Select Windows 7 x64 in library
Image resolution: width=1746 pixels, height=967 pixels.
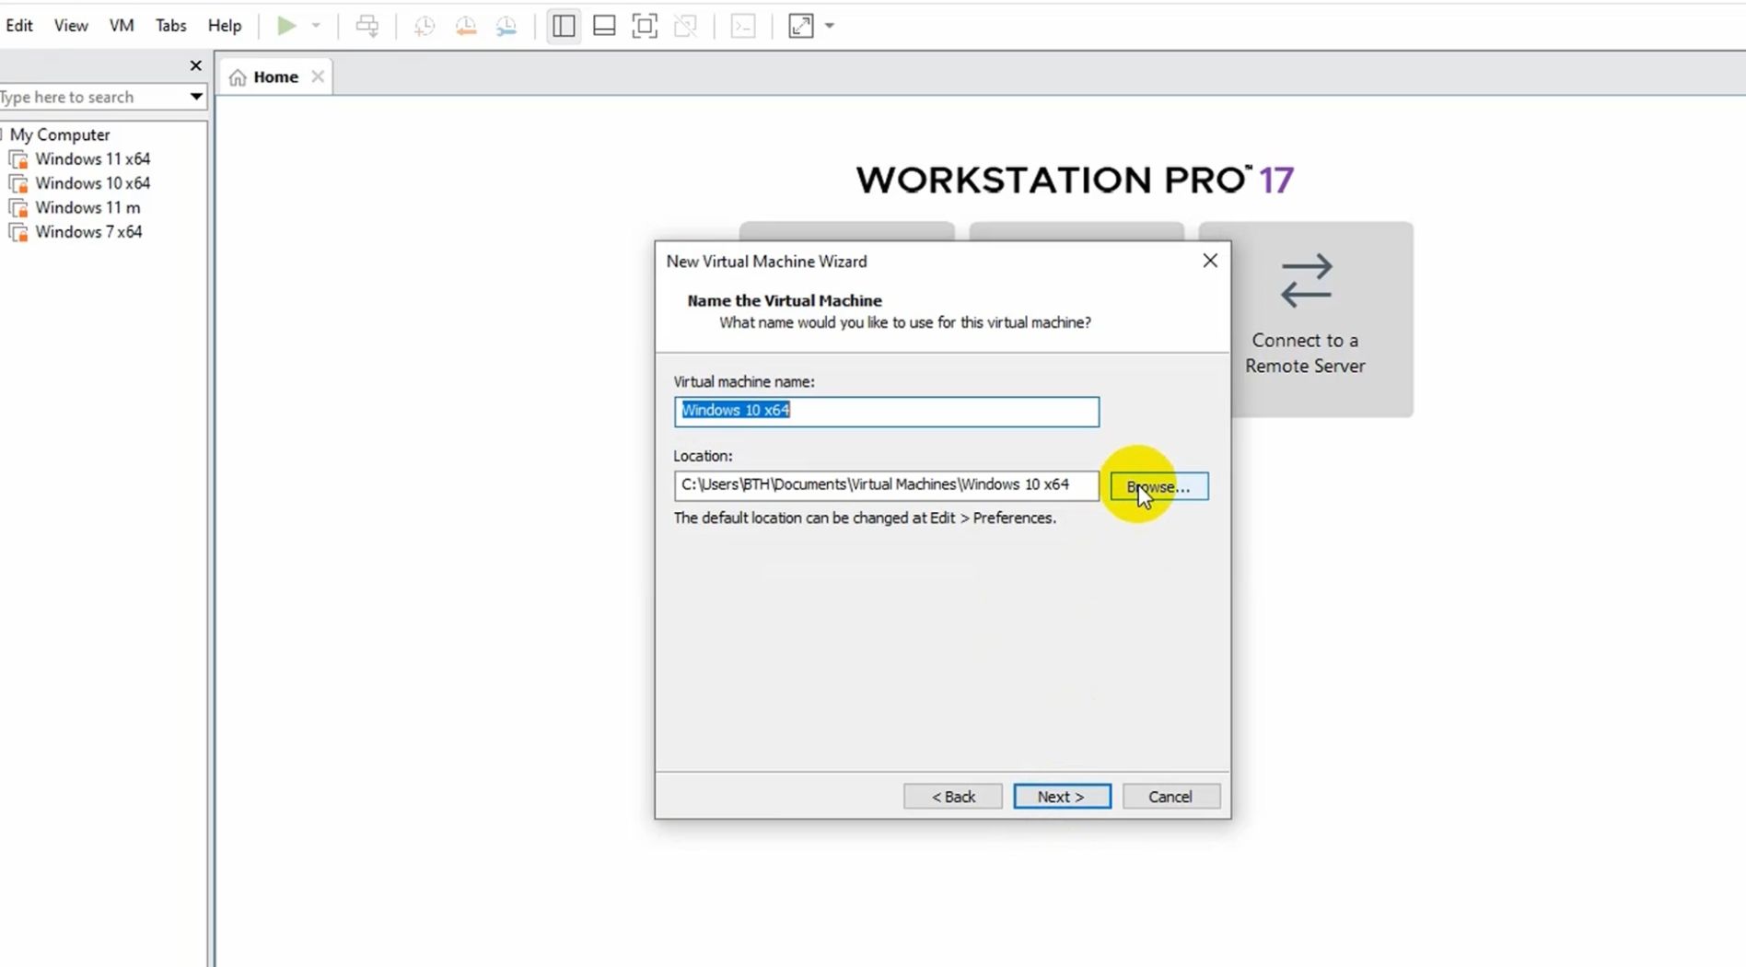click(88, 232)
